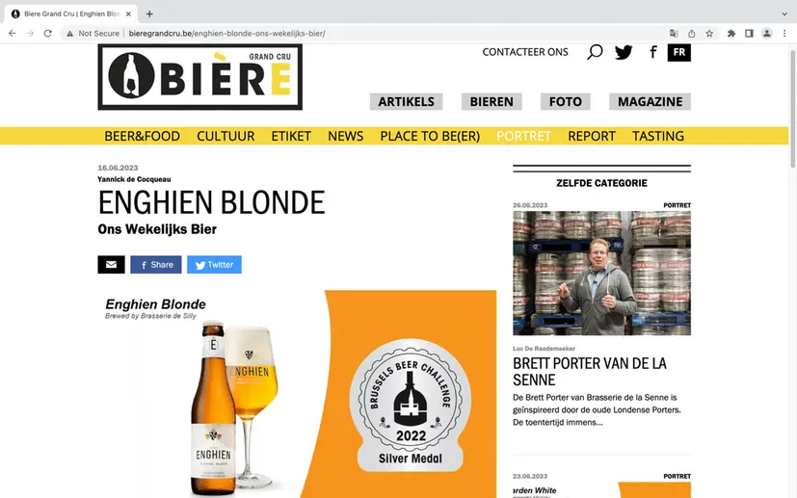This screenshot has width=797, height=498.
Task: Visit the Twitter bird icon in header
Action: click(624, 52)
